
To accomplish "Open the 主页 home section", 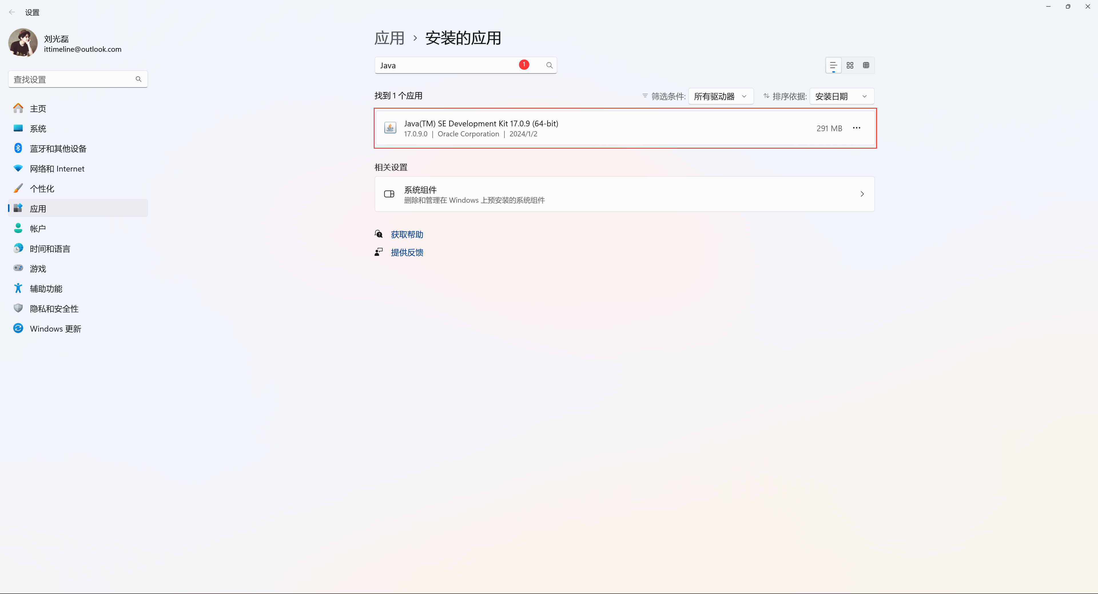I will (x=78, y=108).
